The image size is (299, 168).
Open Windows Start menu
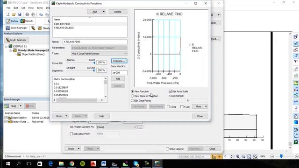(8, 164)
